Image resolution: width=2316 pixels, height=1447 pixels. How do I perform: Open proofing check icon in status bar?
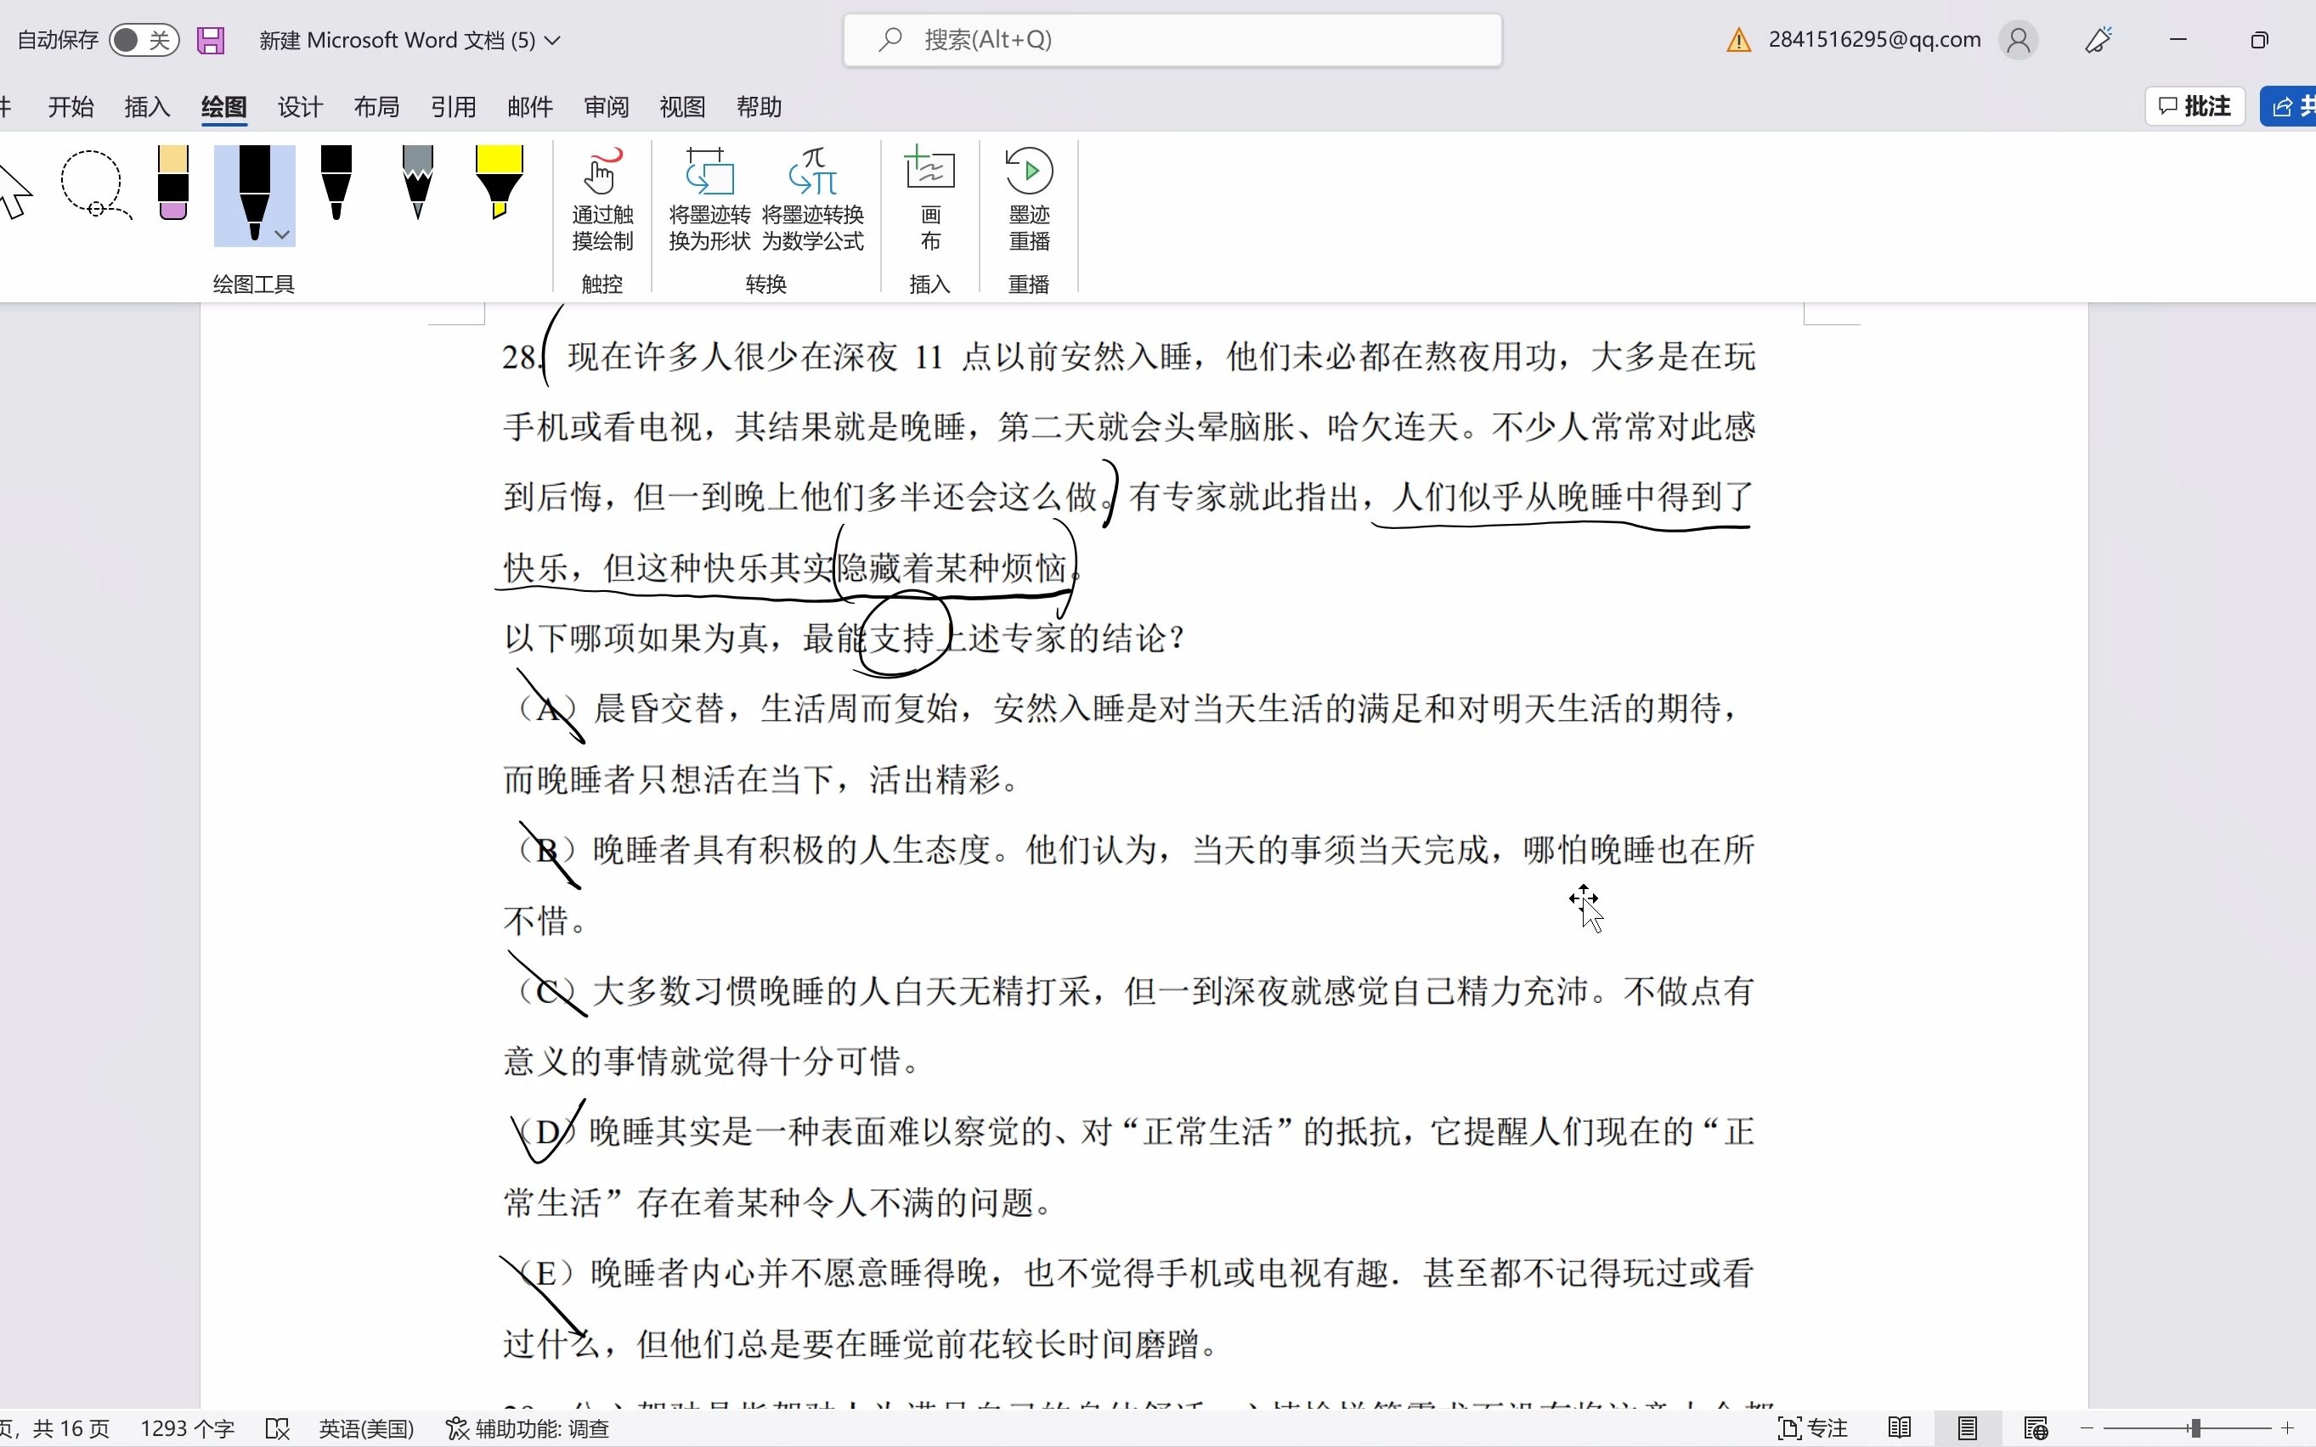278,1429
